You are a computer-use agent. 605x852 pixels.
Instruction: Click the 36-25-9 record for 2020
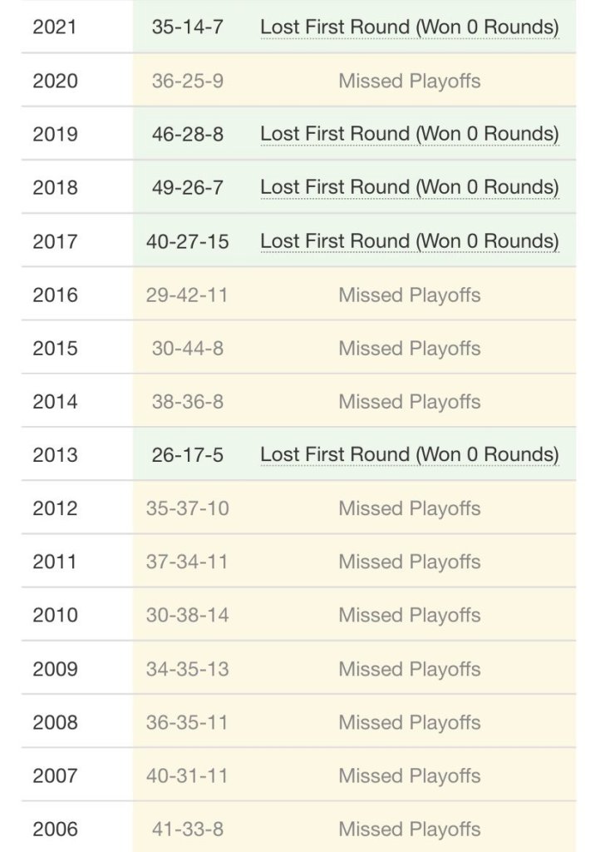tap(187, 81)
